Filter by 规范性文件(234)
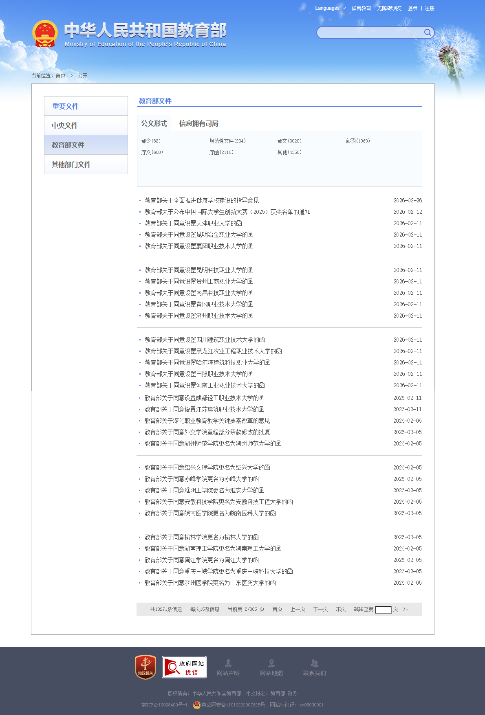This screenshot has height=715, width=485. [227, 141]
